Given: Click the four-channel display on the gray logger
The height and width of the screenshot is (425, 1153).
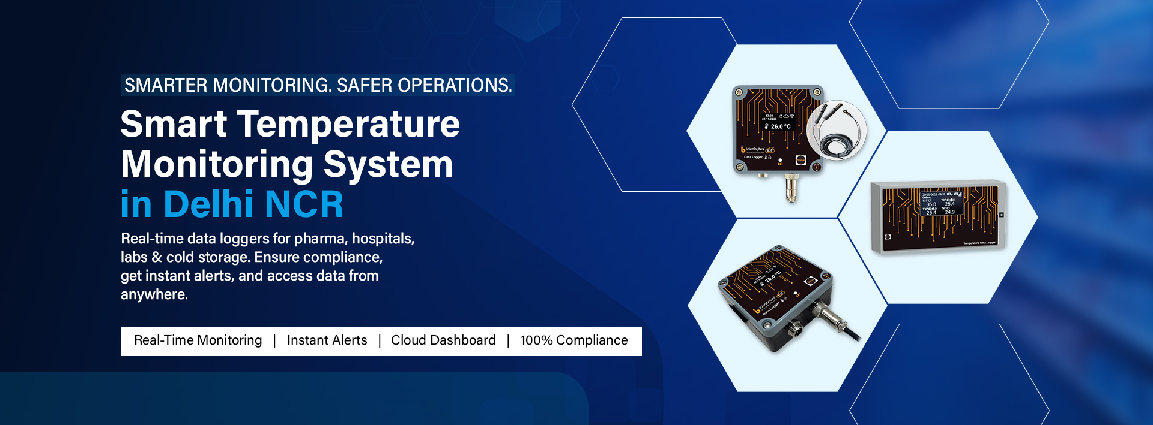Looking at the screenshot, I should tap(940, 203).
